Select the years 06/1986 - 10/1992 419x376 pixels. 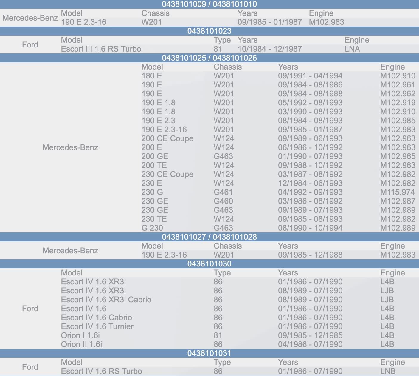[310, 147]
